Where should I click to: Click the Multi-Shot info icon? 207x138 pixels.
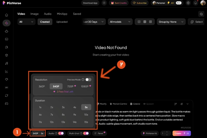[x=81, y=133]
